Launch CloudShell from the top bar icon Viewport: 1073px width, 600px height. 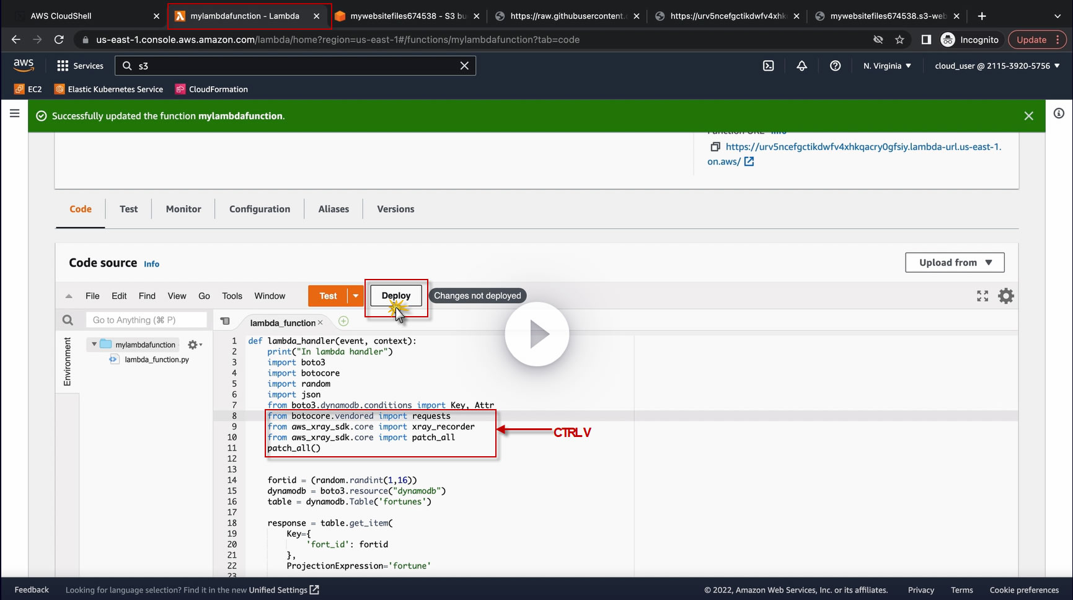pos(769,66)
